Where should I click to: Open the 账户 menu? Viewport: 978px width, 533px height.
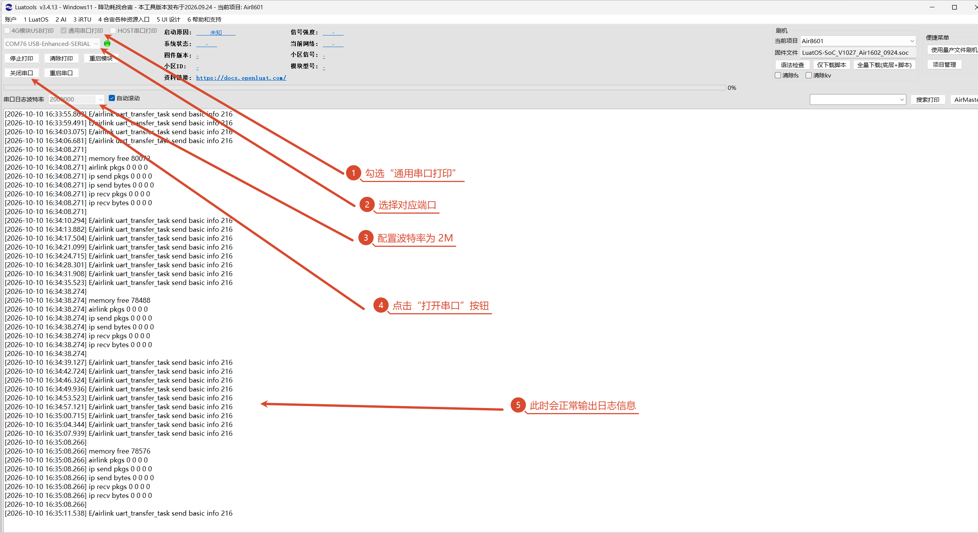pos(10,19)
